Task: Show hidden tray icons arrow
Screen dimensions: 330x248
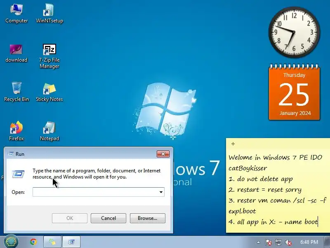Action: coord(259,242)
